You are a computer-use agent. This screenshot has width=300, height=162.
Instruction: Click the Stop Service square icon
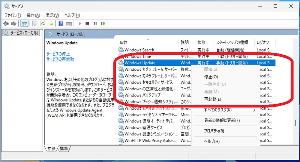pyautogui.click(x=87, y=24)
